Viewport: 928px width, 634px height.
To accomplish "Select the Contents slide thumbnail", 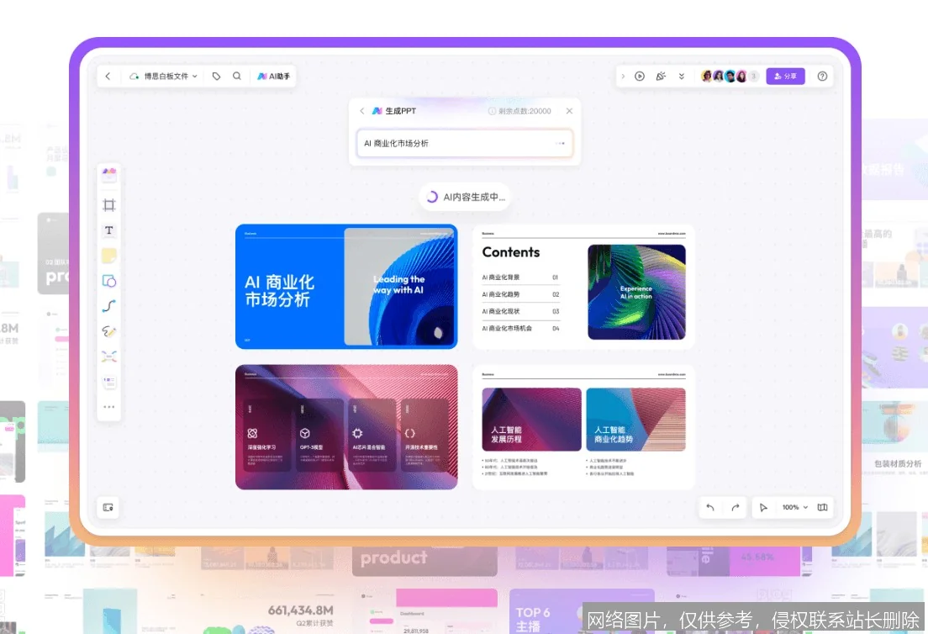I will click(584, 286).
